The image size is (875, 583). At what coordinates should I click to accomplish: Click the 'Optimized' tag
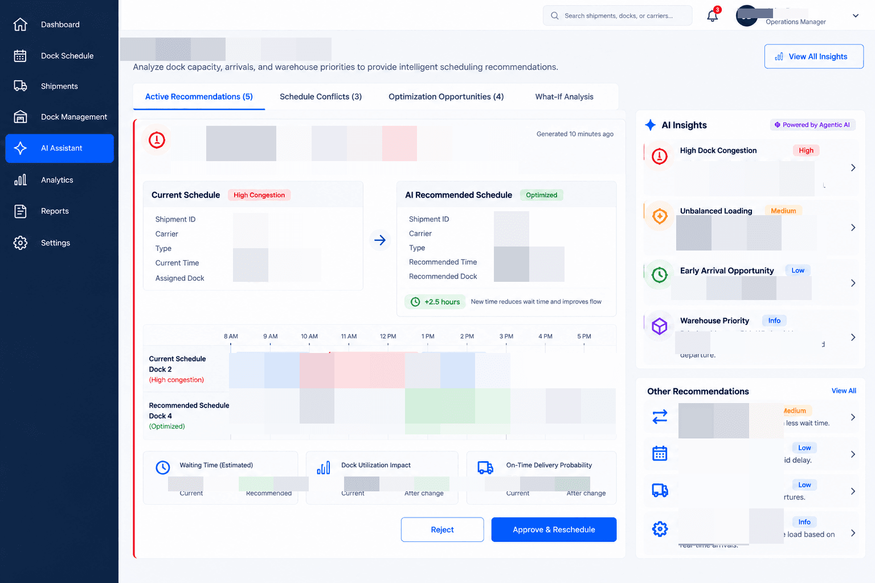541,195
